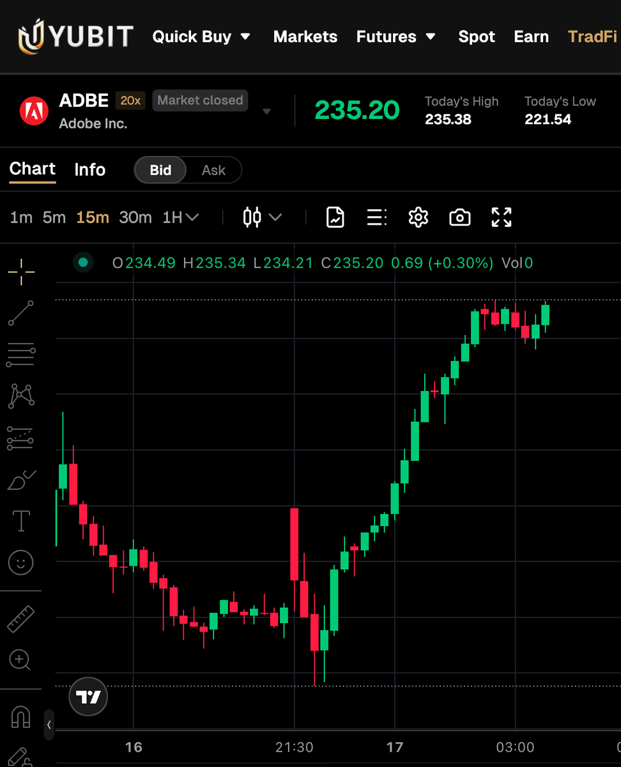The width and height of the screenshot is (621, 767).
Task: Select the XABCD pattern tool
Action: tap(21, 396)
